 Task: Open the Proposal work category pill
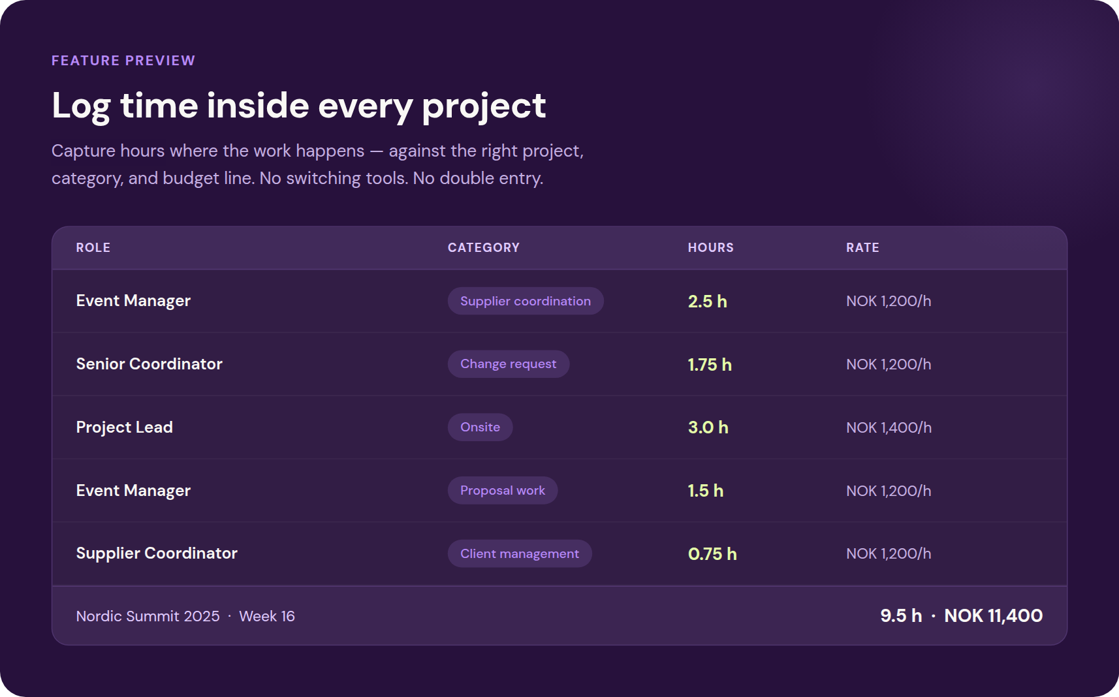[x=502, y=490]
